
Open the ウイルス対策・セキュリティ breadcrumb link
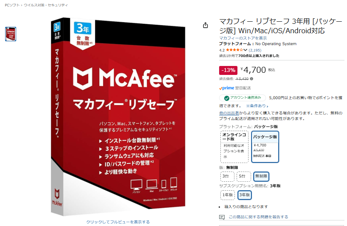click(x=46, y=5)
